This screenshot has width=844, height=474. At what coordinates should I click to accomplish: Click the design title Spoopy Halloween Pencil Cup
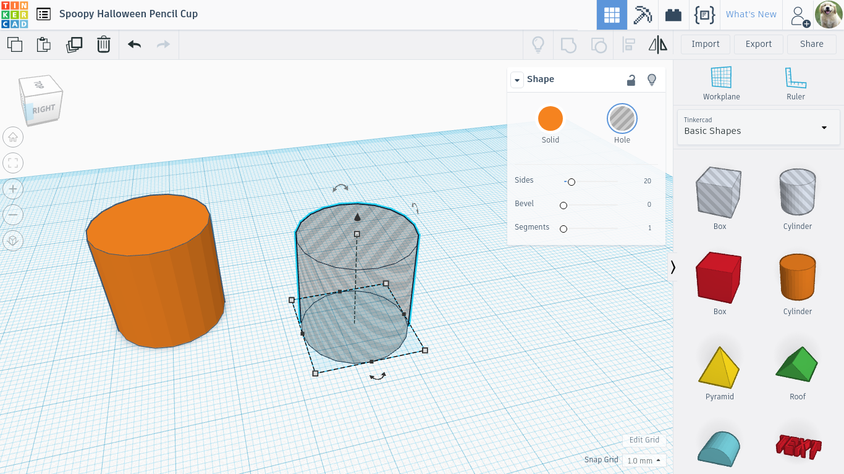(x=129, y=14)
